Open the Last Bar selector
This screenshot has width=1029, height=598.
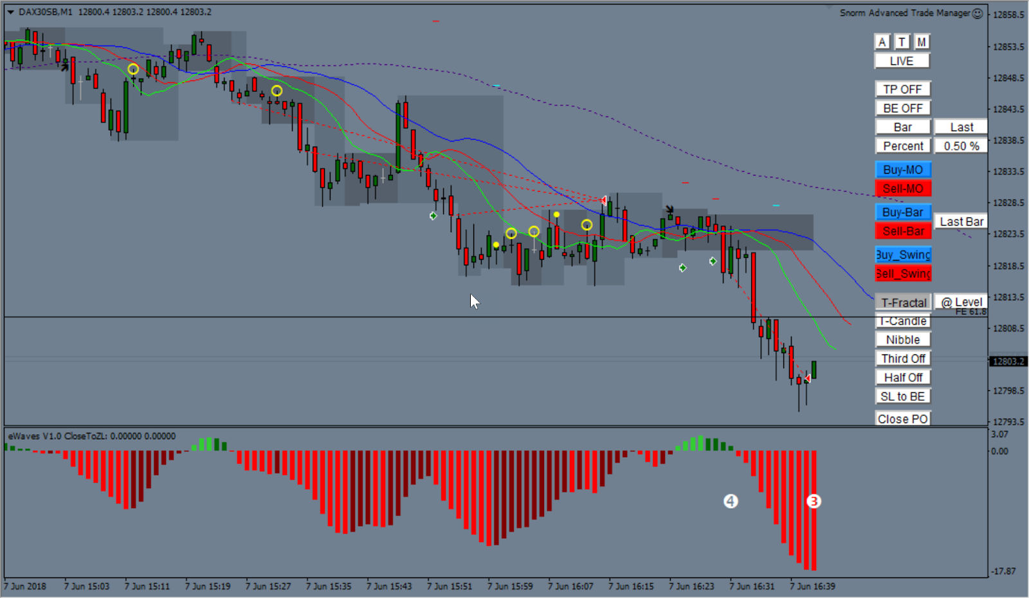pyautogui.click(x=961, y=222)
